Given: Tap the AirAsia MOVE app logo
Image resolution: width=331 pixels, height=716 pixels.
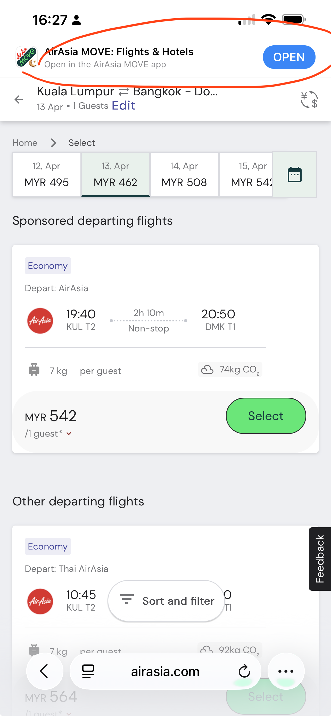Looking at the screenshot, I should click(27, 57).
